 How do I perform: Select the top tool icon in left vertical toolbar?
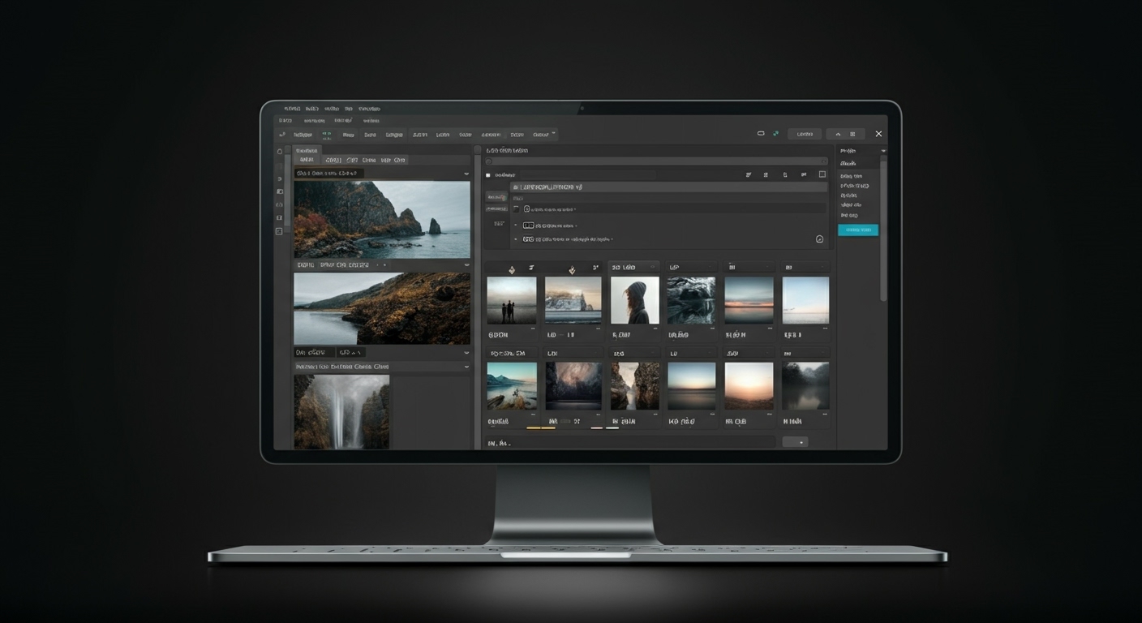click(x=279, y=151)
